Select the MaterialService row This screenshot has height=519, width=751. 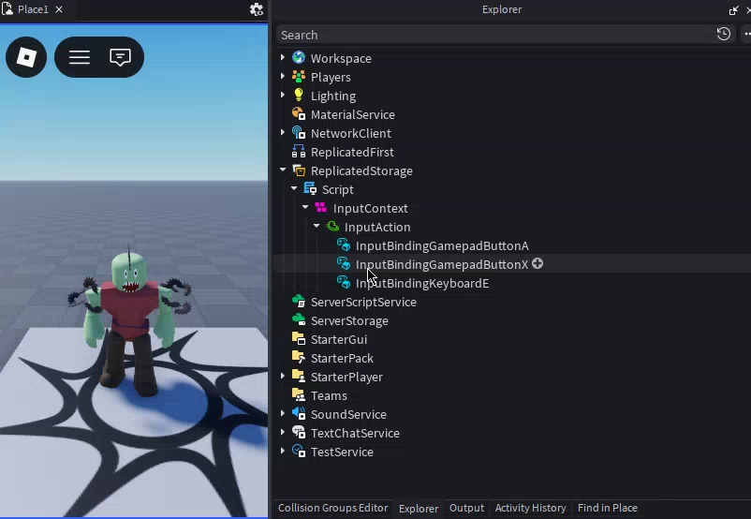(x=511, y=114)
